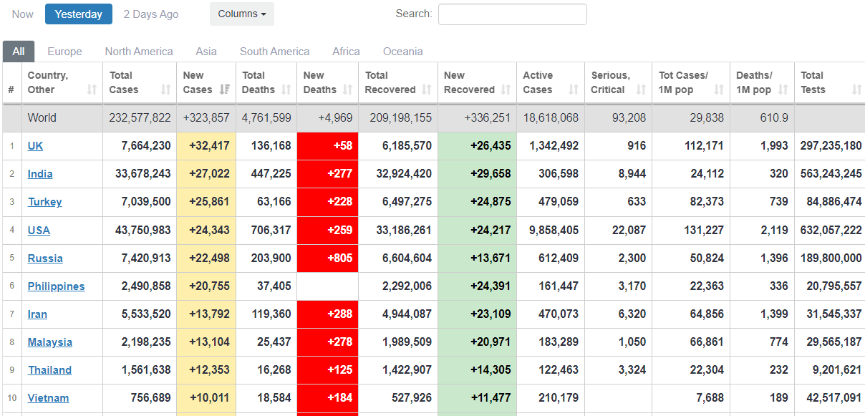Switch data view to Now

tap(23, 14)
